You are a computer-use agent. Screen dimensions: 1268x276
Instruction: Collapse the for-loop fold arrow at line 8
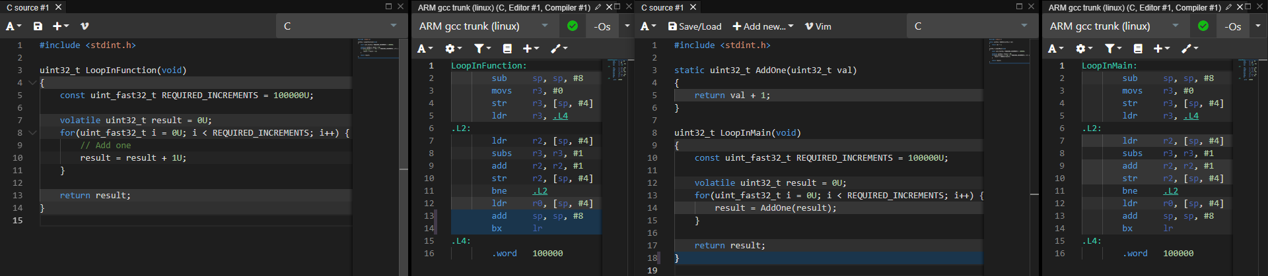32,133
